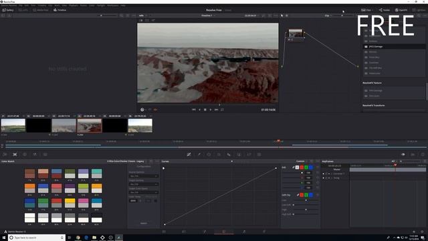Show the Keyframes panel eye icon
The image size is (428, 241).
(403, 155)
